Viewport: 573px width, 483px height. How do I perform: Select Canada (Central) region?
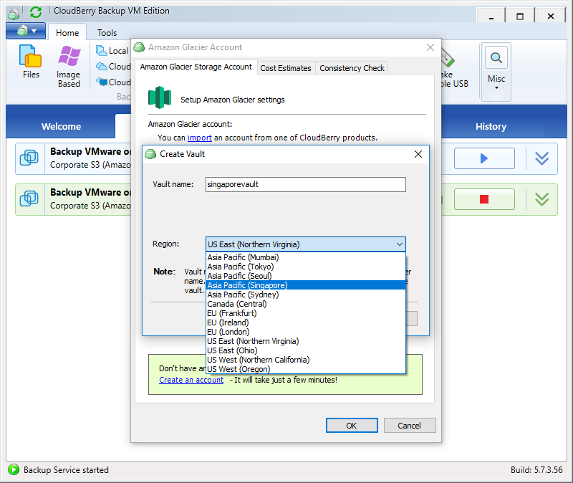click(x=306, y=304)
